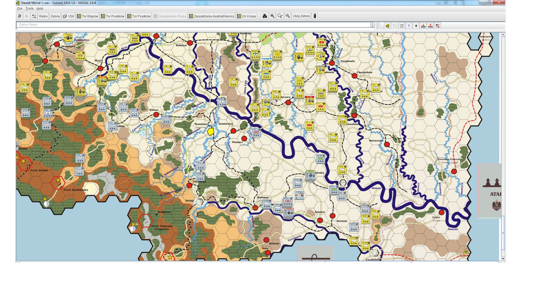Toggle Ukryj Żetony to hide counters
The image size is (542, 301).
point(301,16)
